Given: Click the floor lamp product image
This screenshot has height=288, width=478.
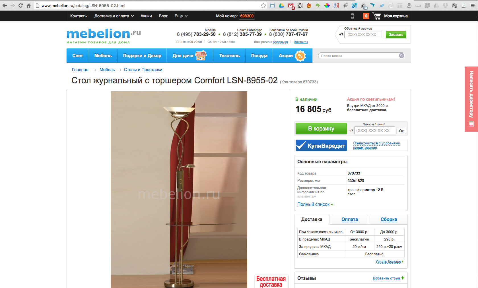Looking at the screenshot, I should click(179, 190).
